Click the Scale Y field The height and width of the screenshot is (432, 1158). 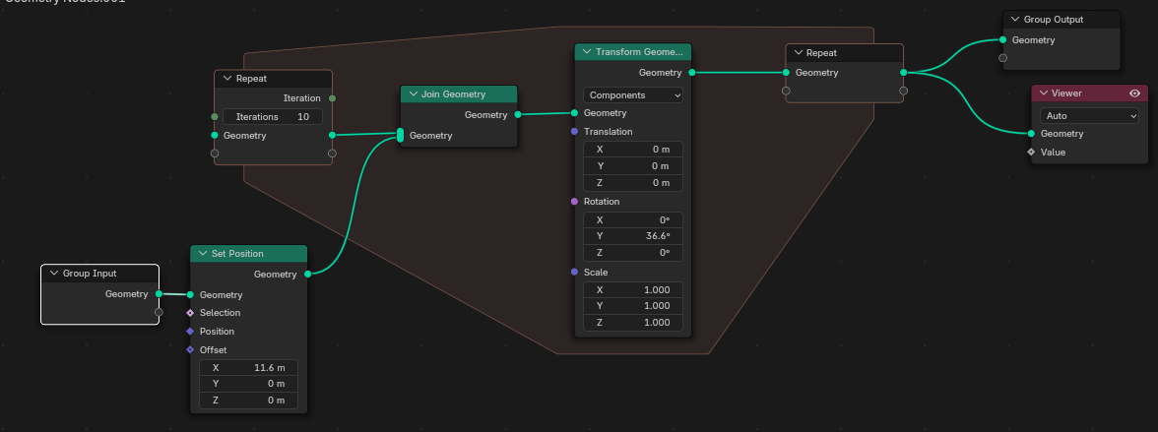pyautogui.click(x=633, y=306)
